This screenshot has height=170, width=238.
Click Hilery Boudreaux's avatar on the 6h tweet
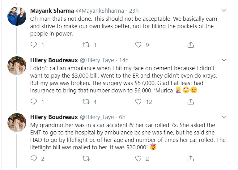17,123
